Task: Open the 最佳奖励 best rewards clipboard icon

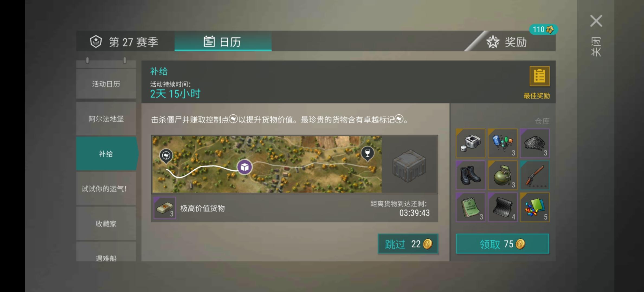Action: (539, 76)
